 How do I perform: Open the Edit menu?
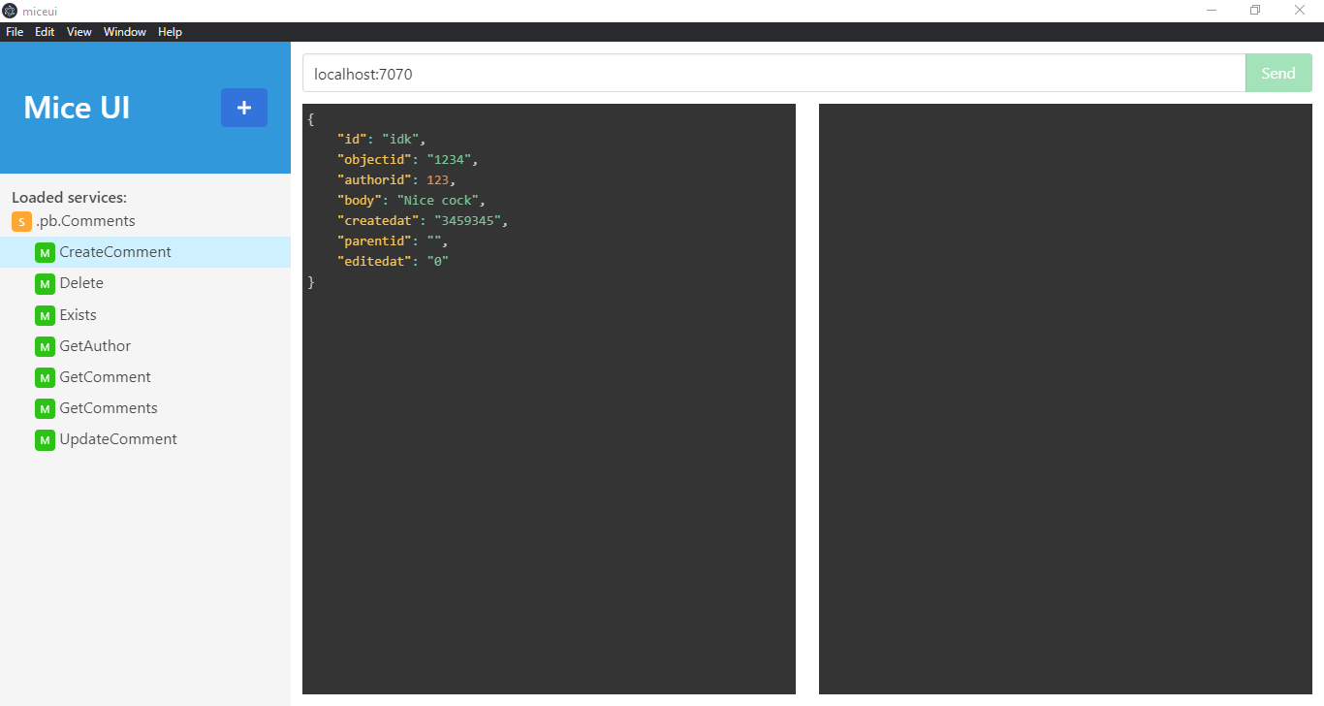45,32
